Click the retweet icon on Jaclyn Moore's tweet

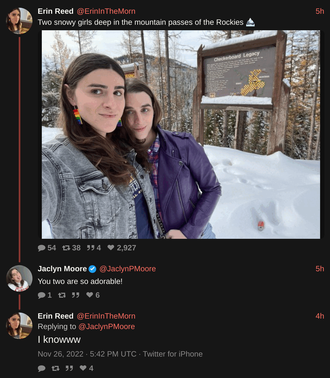(x=62, y=295)
